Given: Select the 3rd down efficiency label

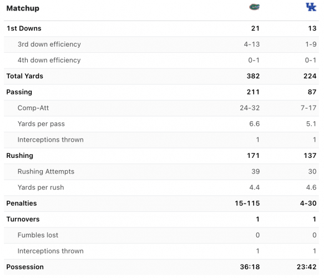Looking at the screenshot, I should pos(49,44).
